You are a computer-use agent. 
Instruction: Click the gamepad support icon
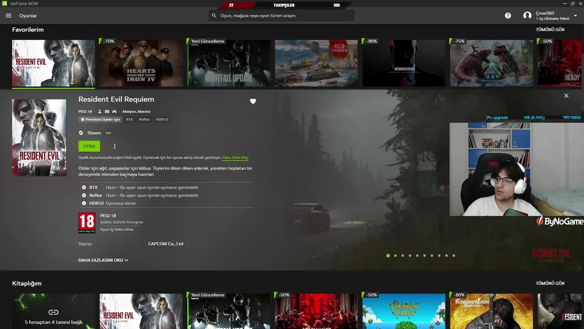115,111
